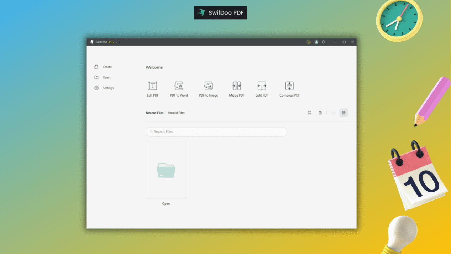
Task: Open Settings from the left sidebar
Action: pos(104,88)
